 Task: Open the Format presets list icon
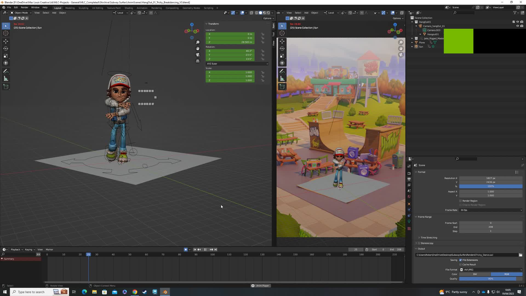click(517, 172)
